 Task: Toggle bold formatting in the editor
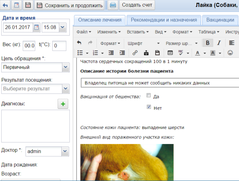(208, 43)
